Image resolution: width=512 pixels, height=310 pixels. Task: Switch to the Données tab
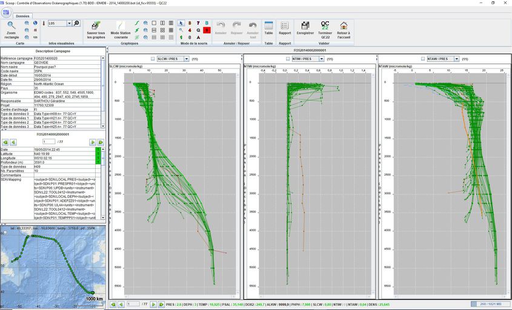[22, 16]
